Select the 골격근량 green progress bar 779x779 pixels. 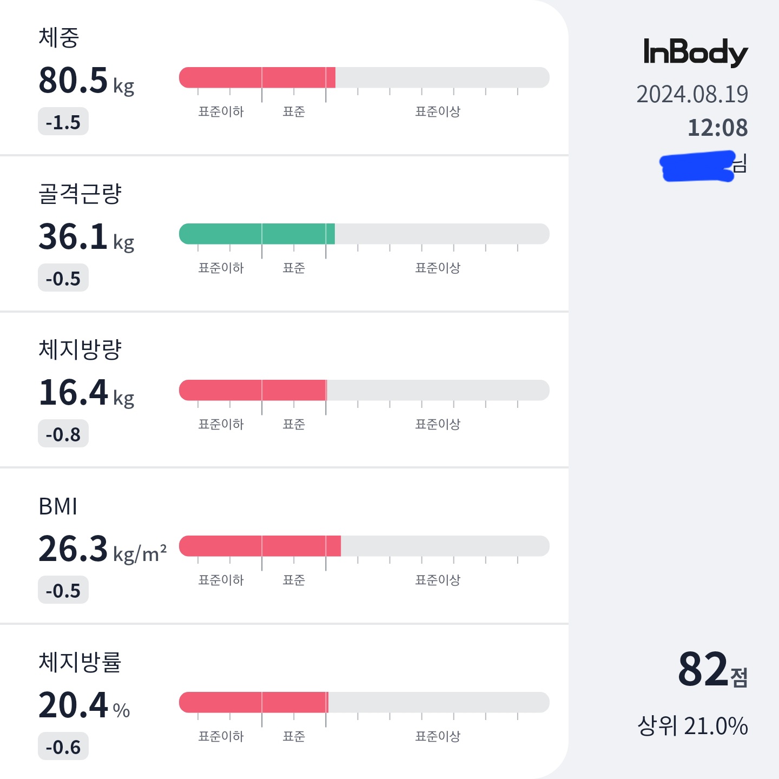[364, 234]
